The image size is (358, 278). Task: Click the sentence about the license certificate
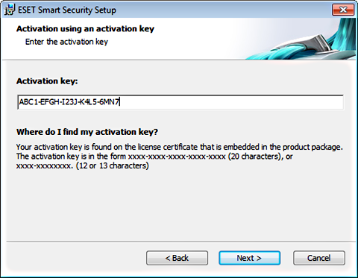pyautogui.click(x=180, y=147)
